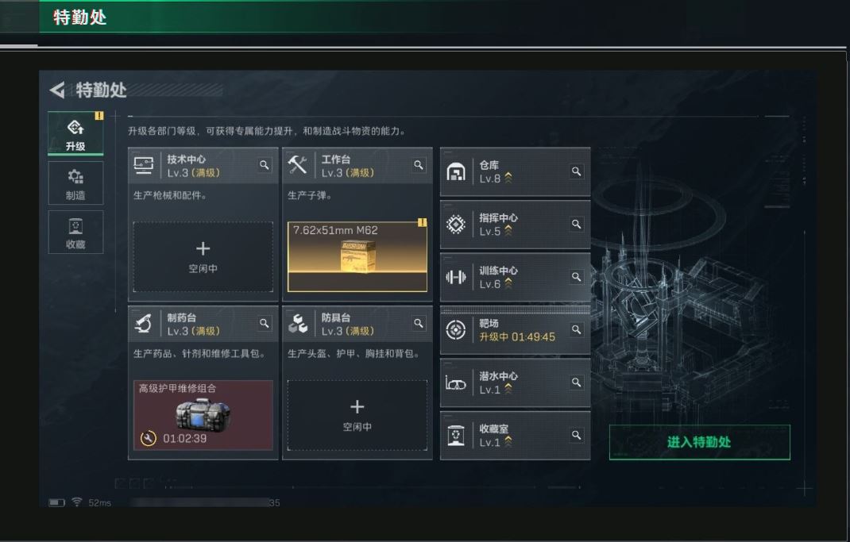Open 训练中心 magnifier details icon
850x542 pixels.
click(x=576, y=277)
